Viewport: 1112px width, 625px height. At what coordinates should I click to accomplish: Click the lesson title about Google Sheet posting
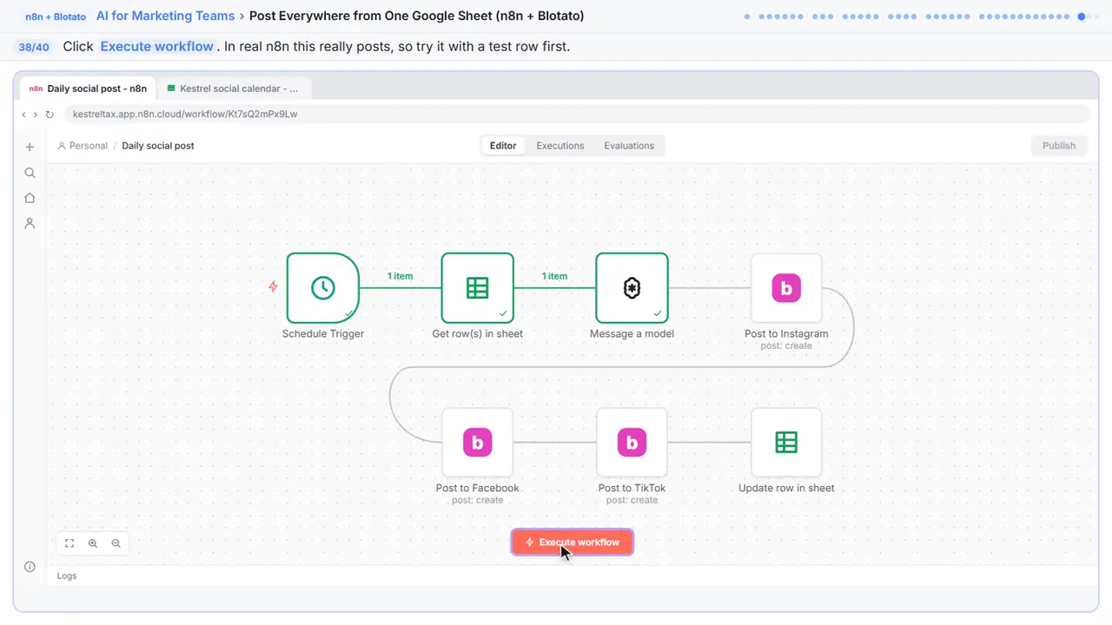pos(417,16)
